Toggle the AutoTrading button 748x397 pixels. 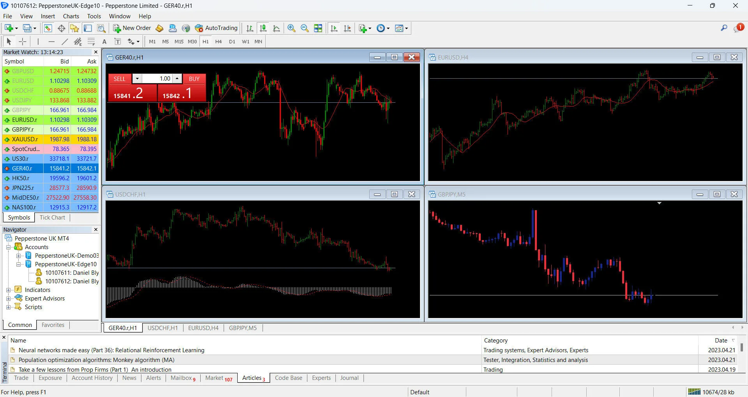pyautogui.click(x=216, y=28)
